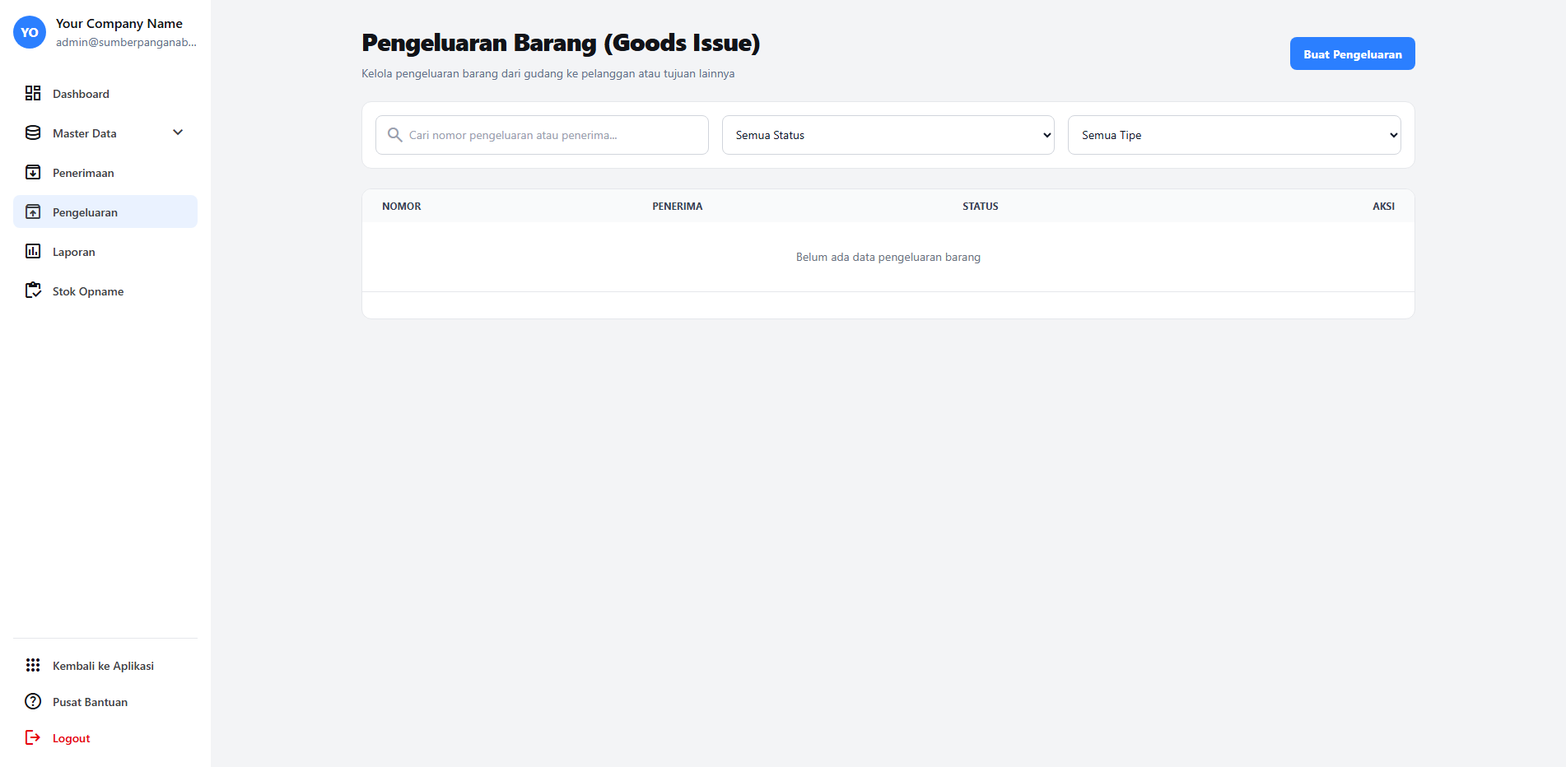1566x767 pixels.
Task: Click the Laporan chart icon
Action: point(33,251)
